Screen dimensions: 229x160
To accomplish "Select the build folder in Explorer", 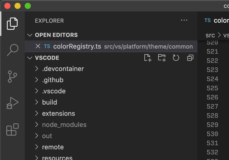I will tap(49, 102).
